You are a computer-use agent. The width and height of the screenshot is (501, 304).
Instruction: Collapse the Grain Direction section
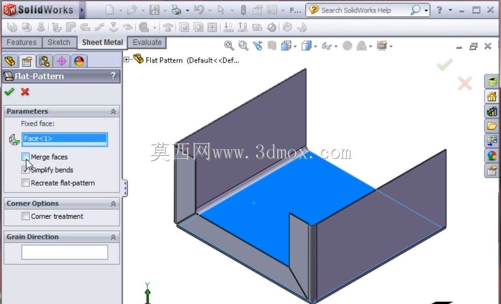114,237
